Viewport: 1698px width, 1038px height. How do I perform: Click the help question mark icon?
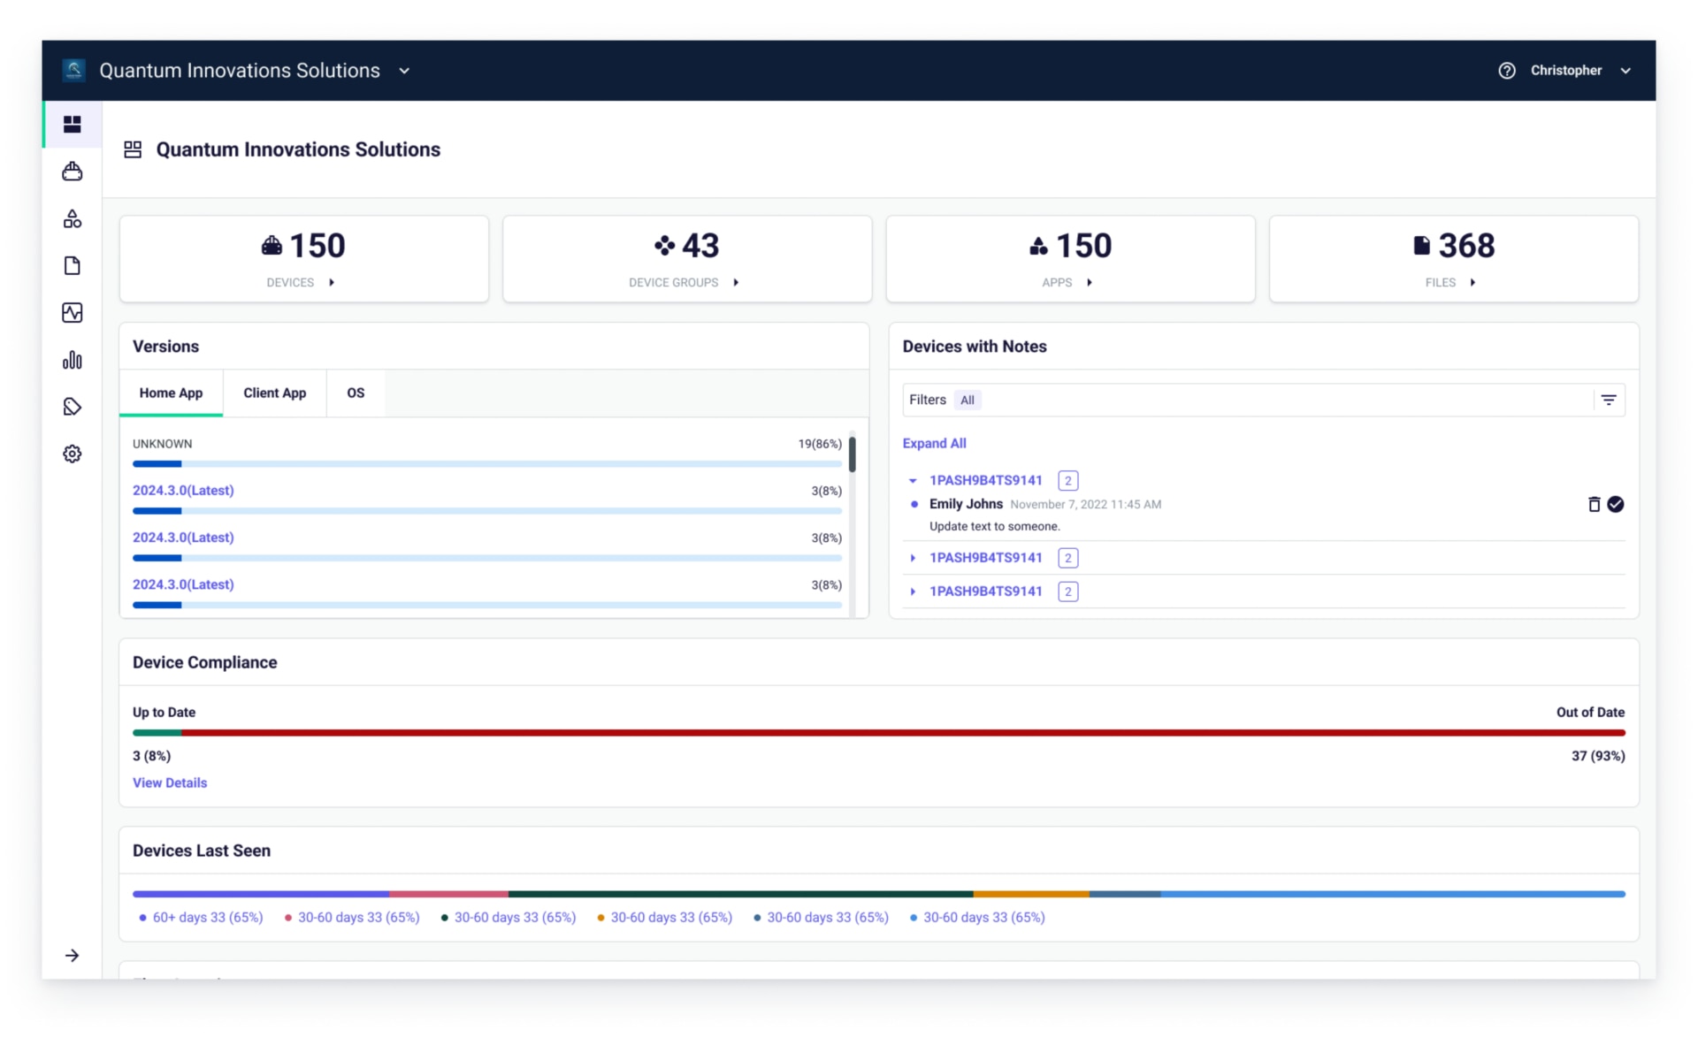(1507, 71)
